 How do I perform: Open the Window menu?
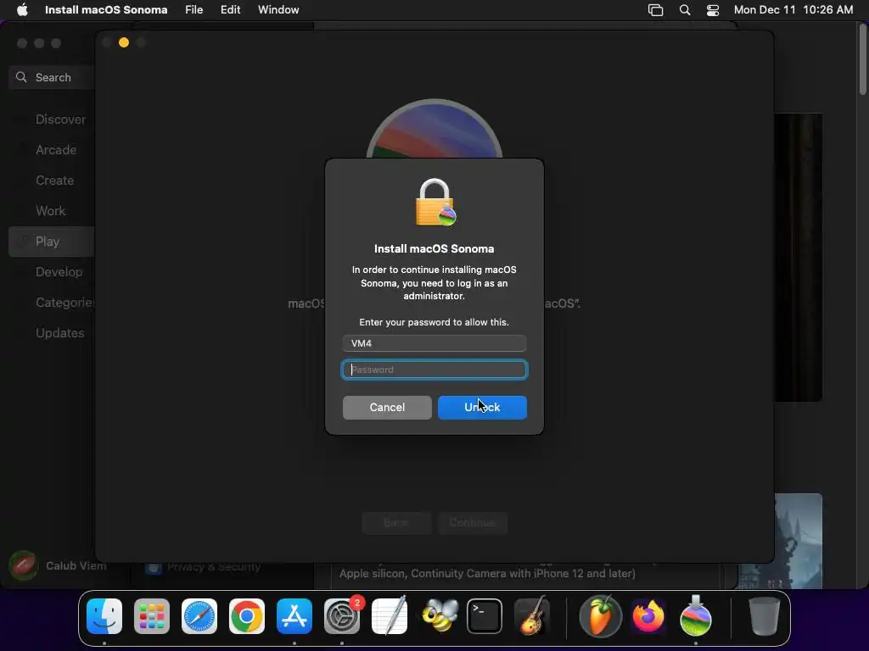278,10
